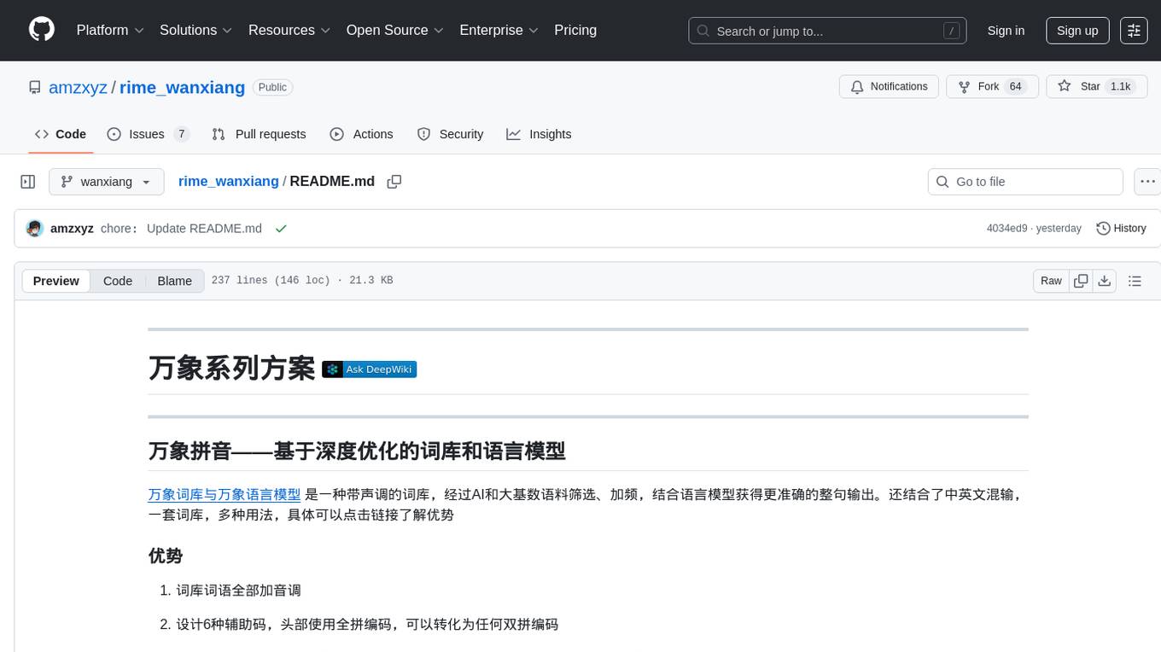This screenshot has height=652, width=1161.
Task: Click the repository icon beside amzxyz
Action: [x=35, y=87]
